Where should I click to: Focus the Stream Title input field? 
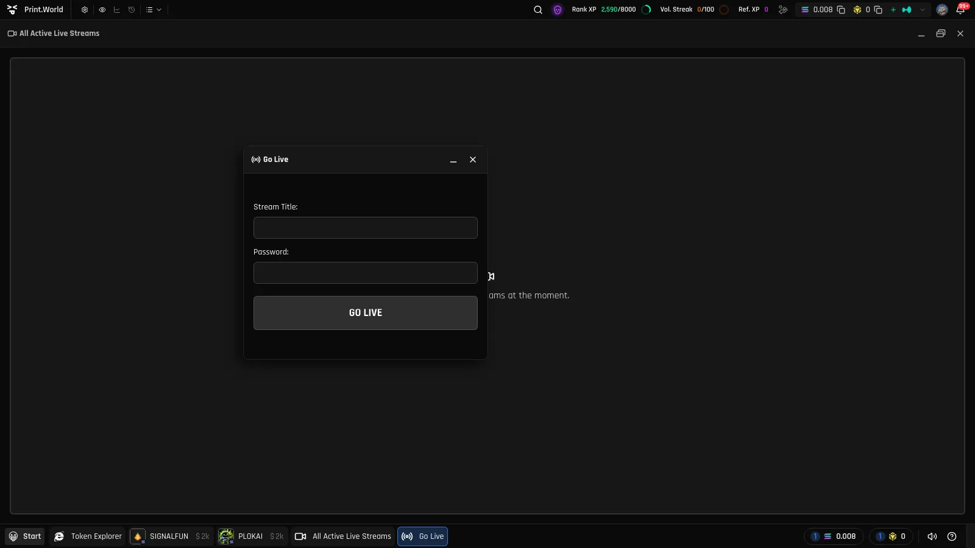point(366,228)
